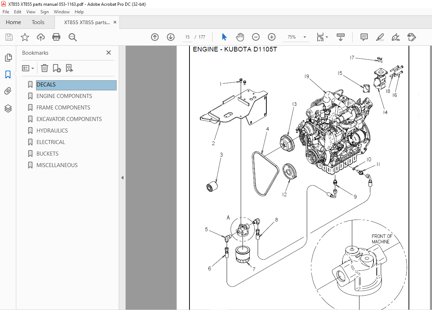The height and width of the screenshot is (310, 432).
Task: Add document to starred with star icon
Action: click(x=25, y=37)
